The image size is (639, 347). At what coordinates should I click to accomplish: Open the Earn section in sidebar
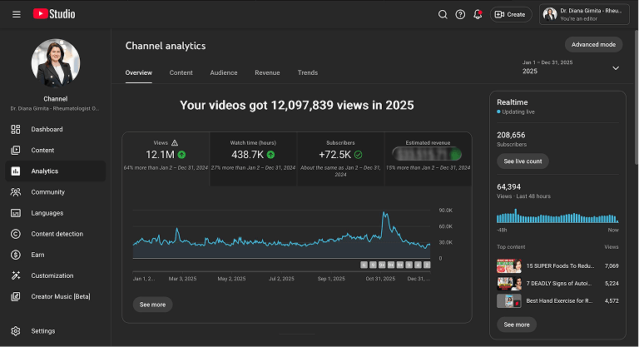point(37,255)
